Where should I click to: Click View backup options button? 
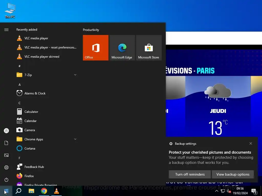point(233,174)
